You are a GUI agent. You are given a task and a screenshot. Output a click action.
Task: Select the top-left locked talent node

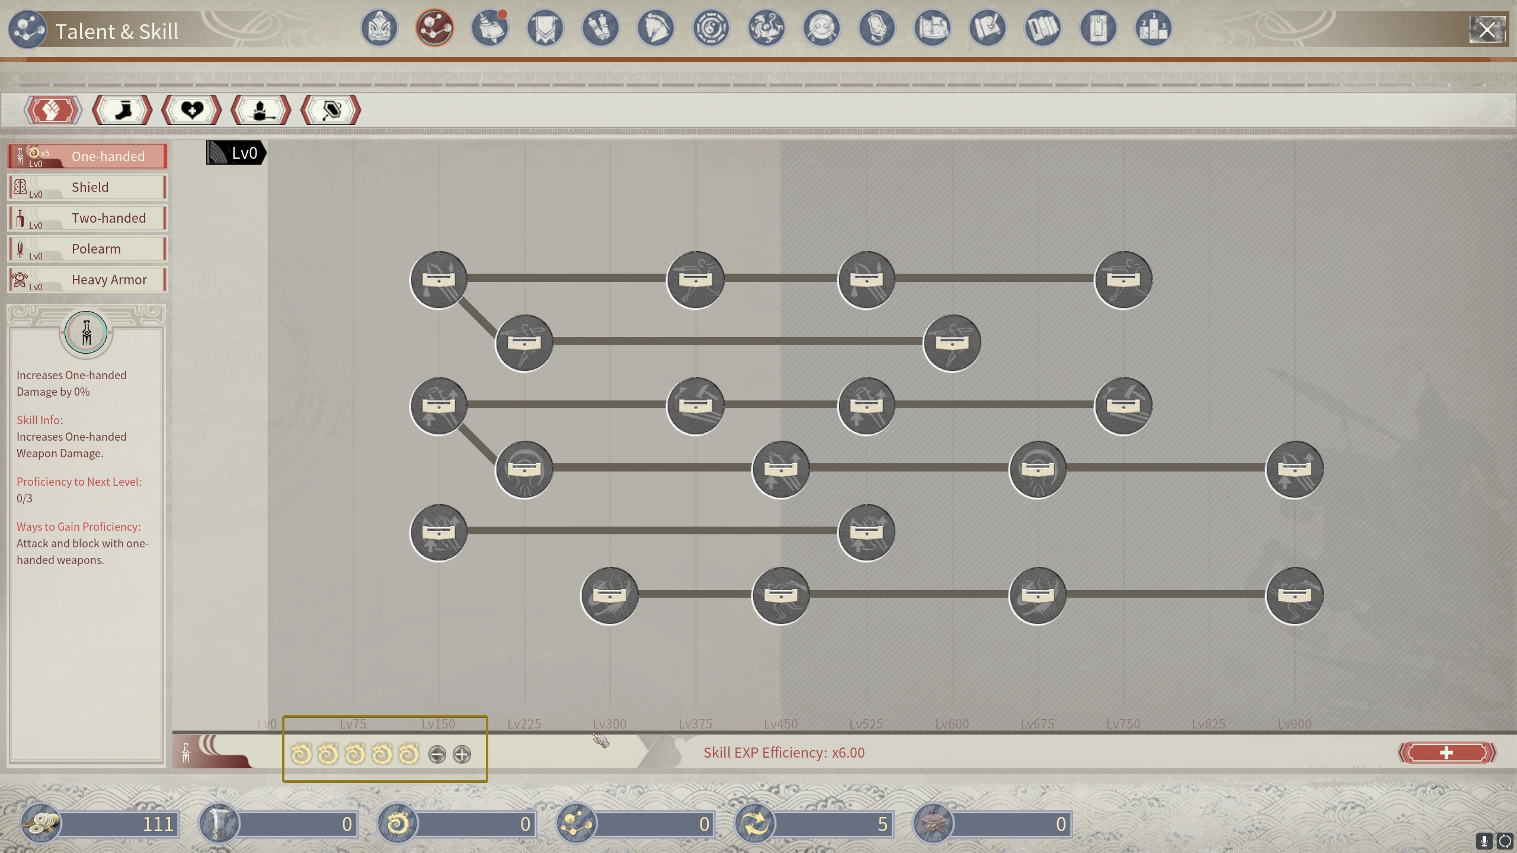[439, 280]
